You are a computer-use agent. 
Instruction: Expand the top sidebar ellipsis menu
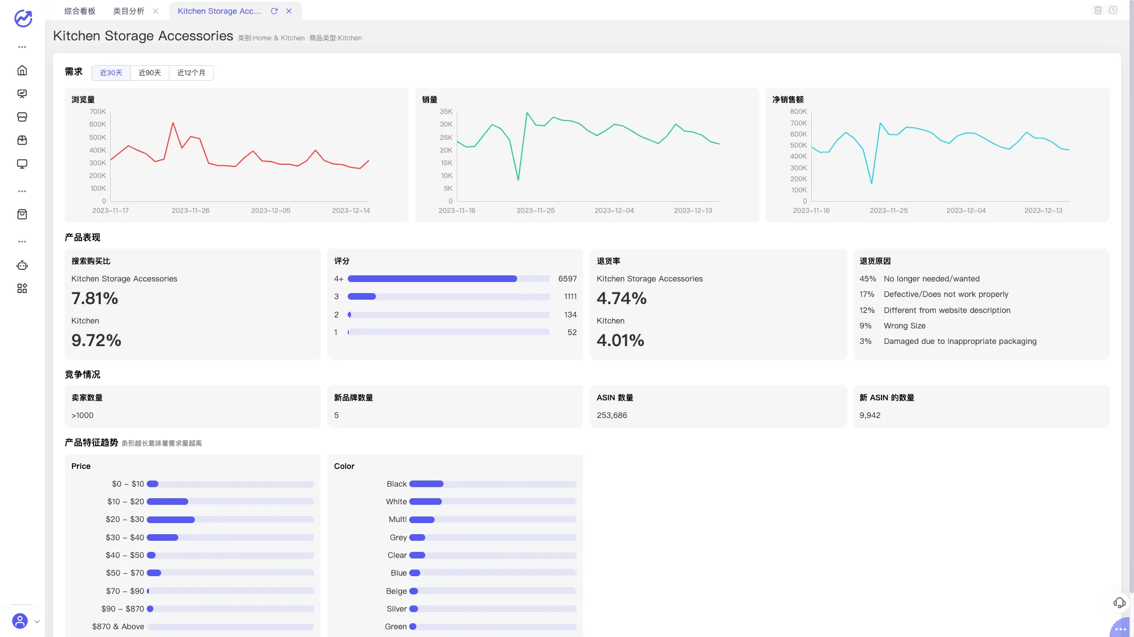click(22, 47)
